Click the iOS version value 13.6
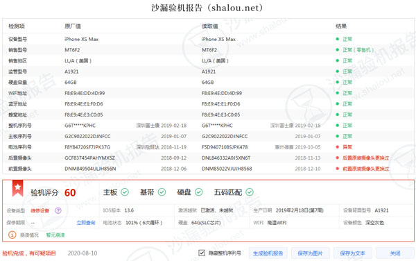Image resolution: width=416 pixels, height=261 pixels. coord(129,210)
